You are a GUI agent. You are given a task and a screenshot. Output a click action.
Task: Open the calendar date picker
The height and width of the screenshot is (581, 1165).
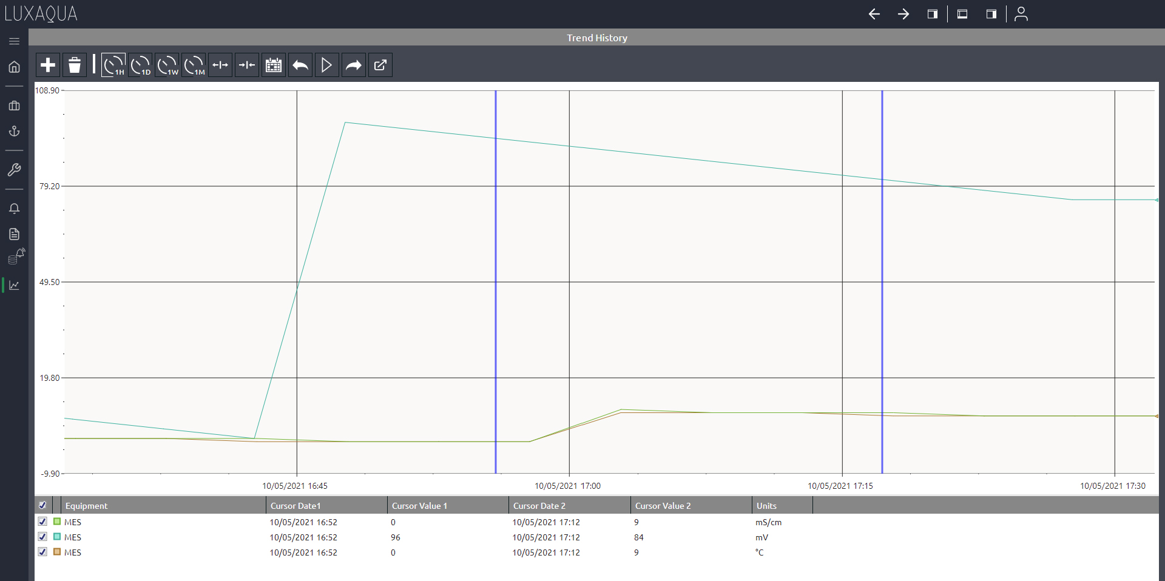coord(273,65)
